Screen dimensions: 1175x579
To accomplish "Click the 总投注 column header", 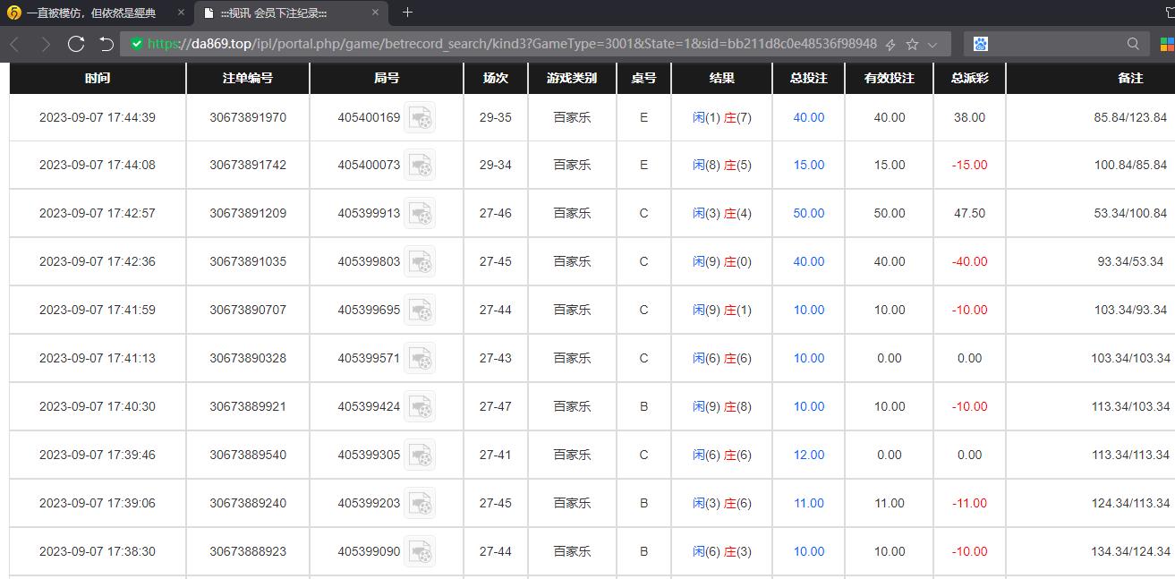I will point(809,78).
